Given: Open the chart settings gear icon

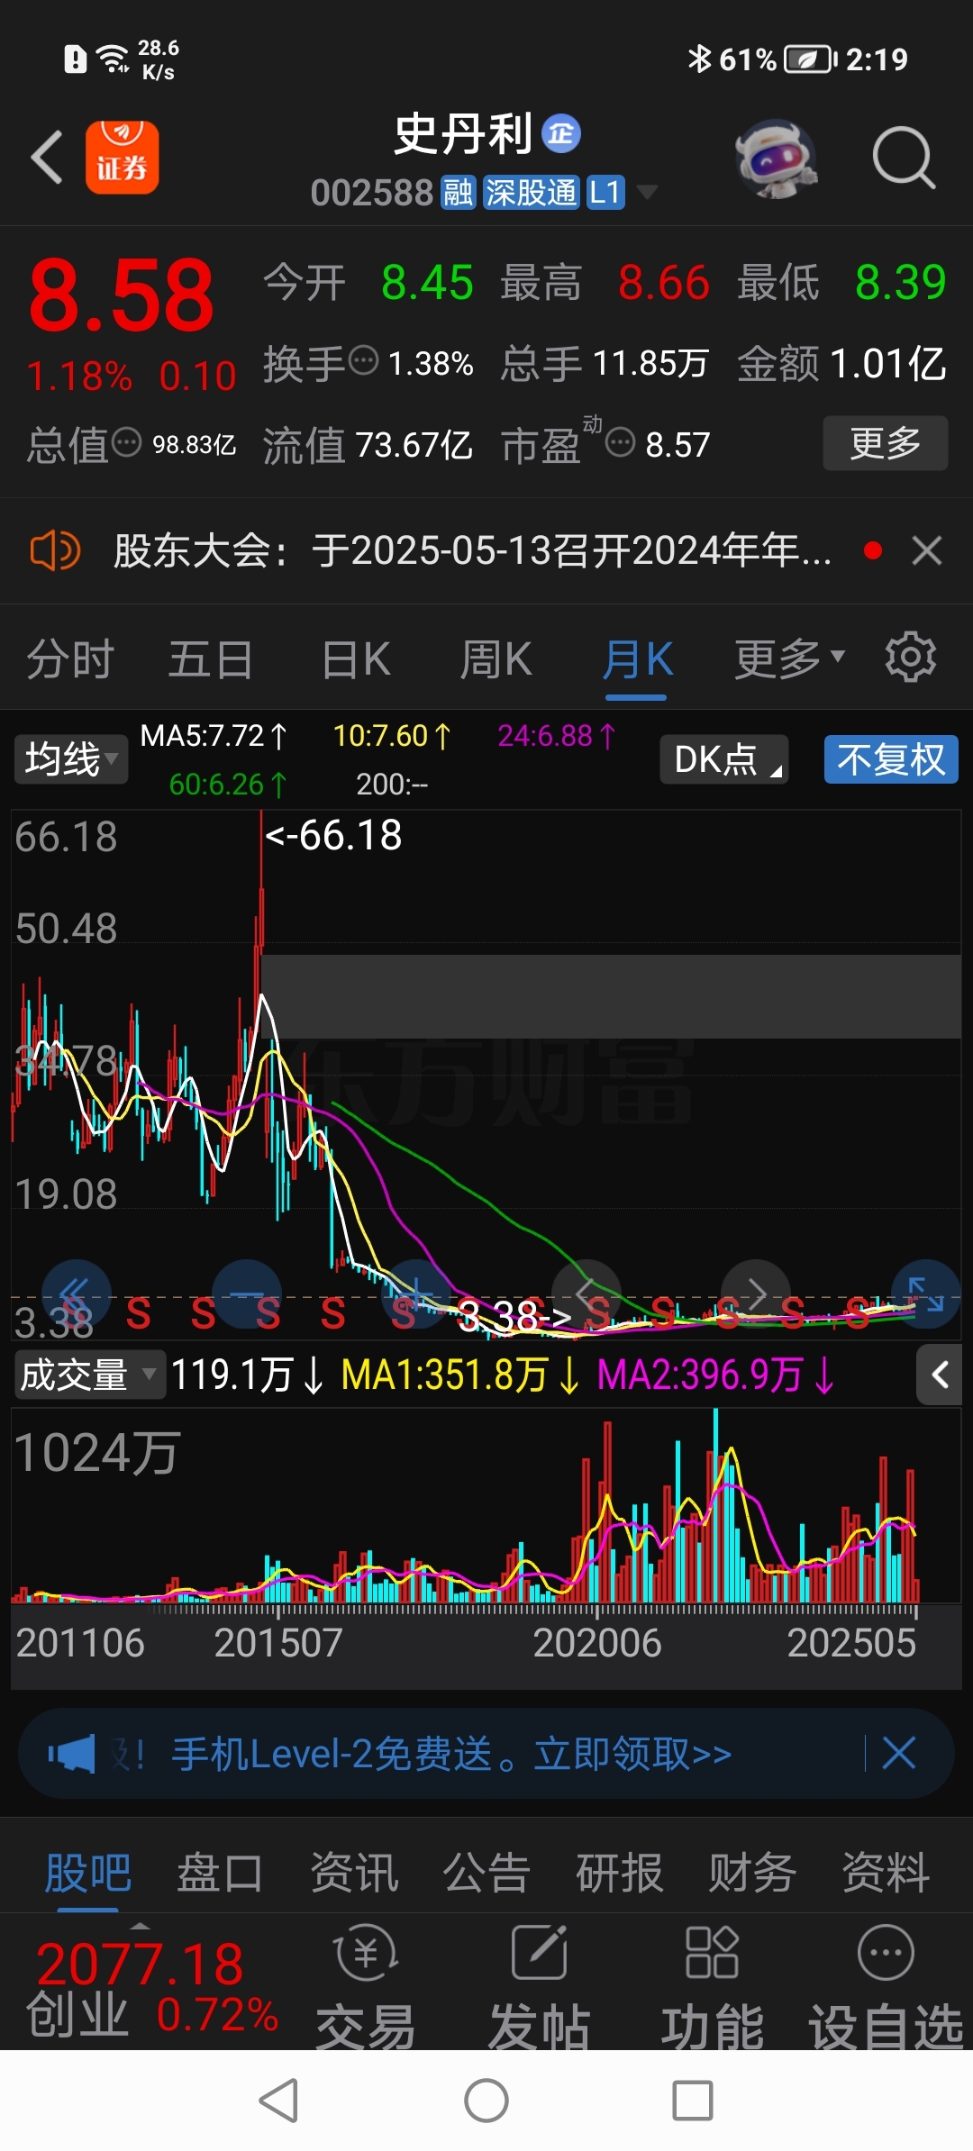Looking at the screenshot, I should click(x=910, y=658).
